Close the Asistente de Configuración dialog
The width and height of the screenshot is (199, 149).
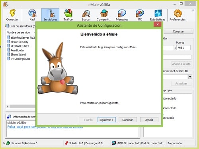click(158, 24)
